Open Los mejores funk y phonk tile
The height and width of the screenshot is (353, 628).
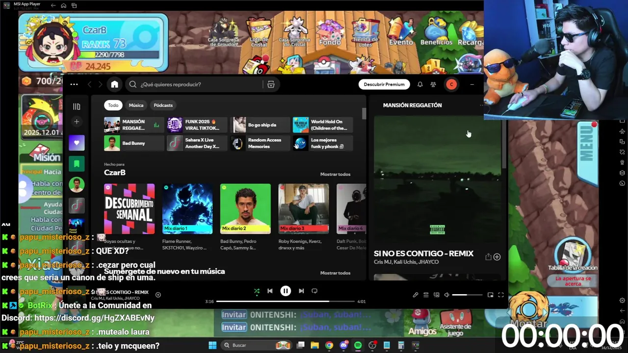[x=322, y=143]
